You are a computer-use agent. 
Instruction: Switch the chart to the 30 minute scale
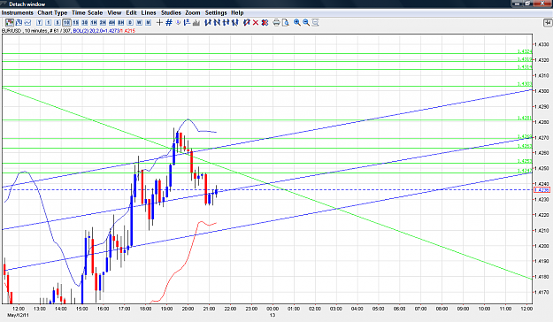(85, 23)
